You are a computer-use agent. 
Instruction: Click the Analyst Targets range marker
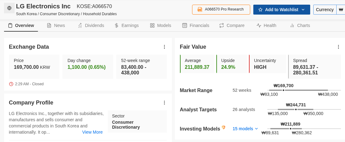[x=296, y=109]
